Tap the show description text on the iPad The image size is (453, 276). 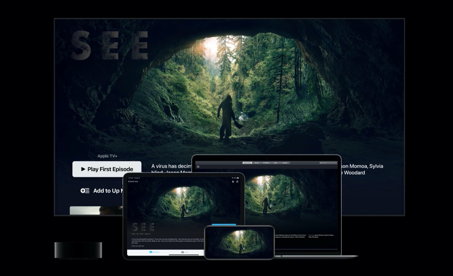[168, 240]
